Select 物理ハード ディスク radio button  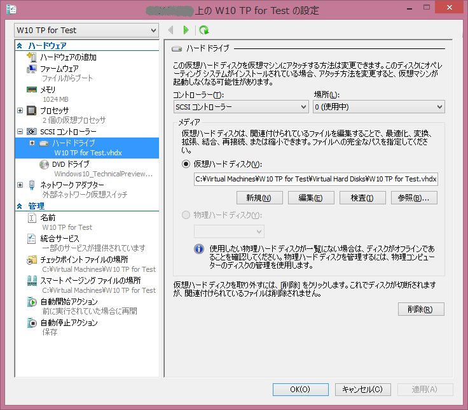(186, 215)
